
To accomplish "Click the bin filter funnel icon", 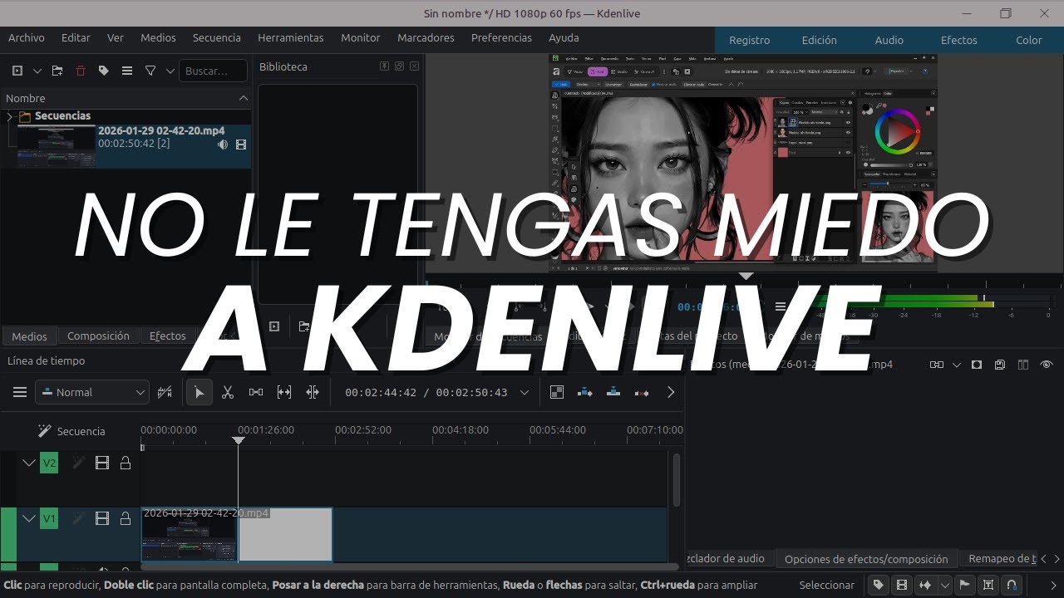I will tap(150, 71).
